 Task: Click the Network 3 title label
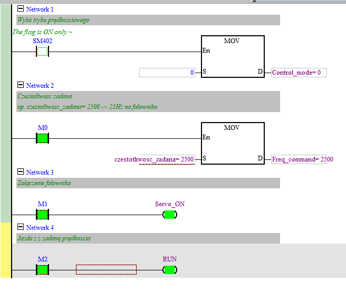40,173
